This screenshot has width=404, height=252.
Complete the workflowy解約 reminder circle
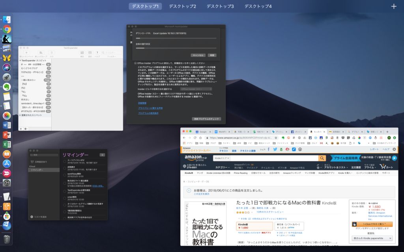[x=64, y=175]
